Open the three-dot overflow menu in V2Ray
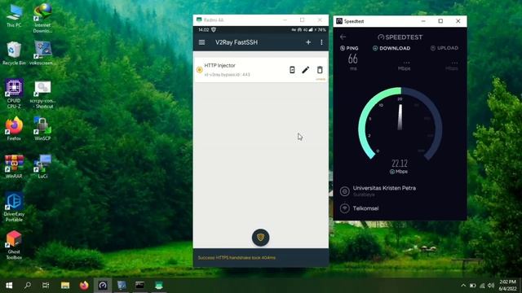Image resolution: width=522 pixels, height=293 pixels. 321,42
